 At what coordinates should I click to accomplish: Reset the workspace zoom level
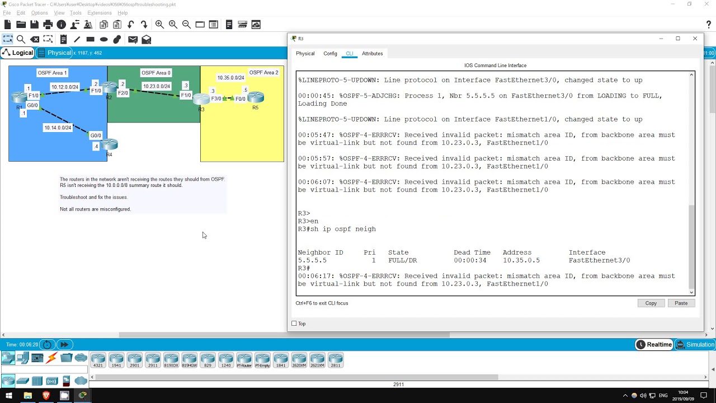pos(173,25)
